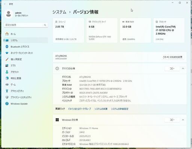Open Bluetooth とデバイス settings
Screen dimensions: 192x149
[26, 47]
